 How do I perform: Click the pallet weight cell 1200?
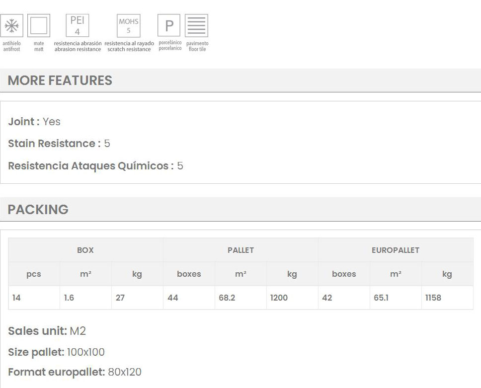coord(279,298)
